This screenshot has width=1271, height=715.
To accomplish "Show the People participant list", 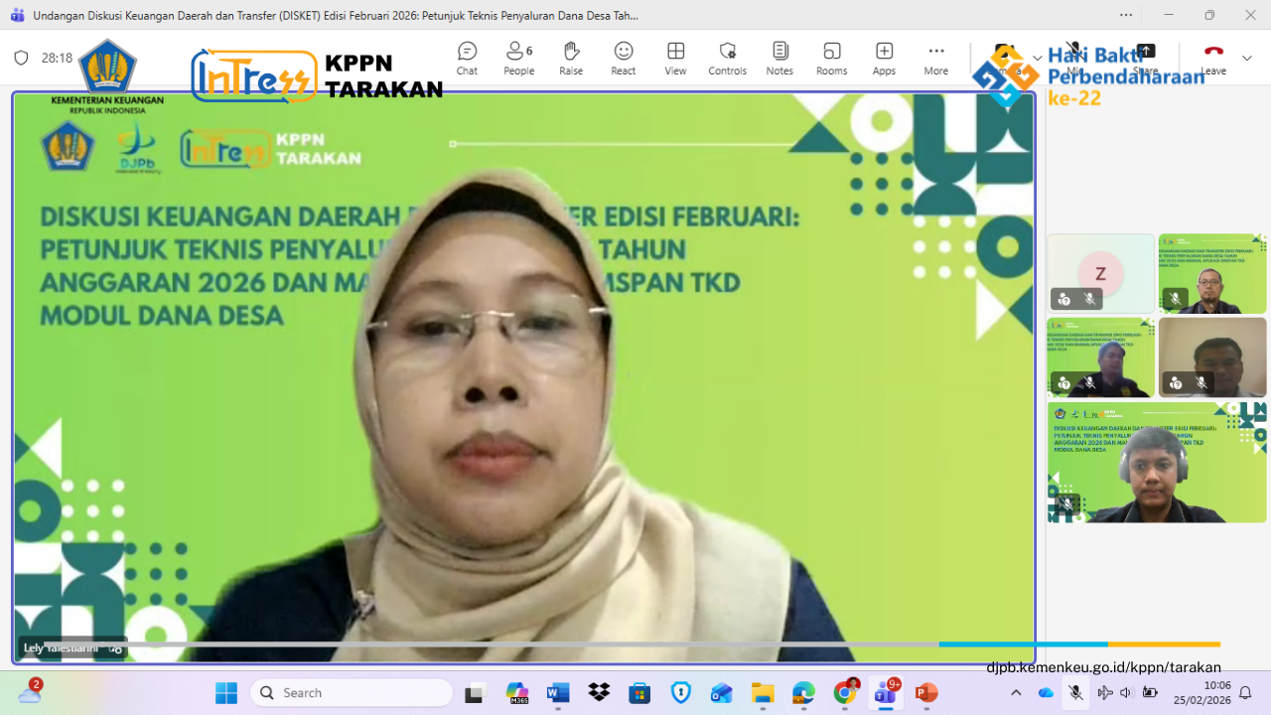I will (518, 58).
